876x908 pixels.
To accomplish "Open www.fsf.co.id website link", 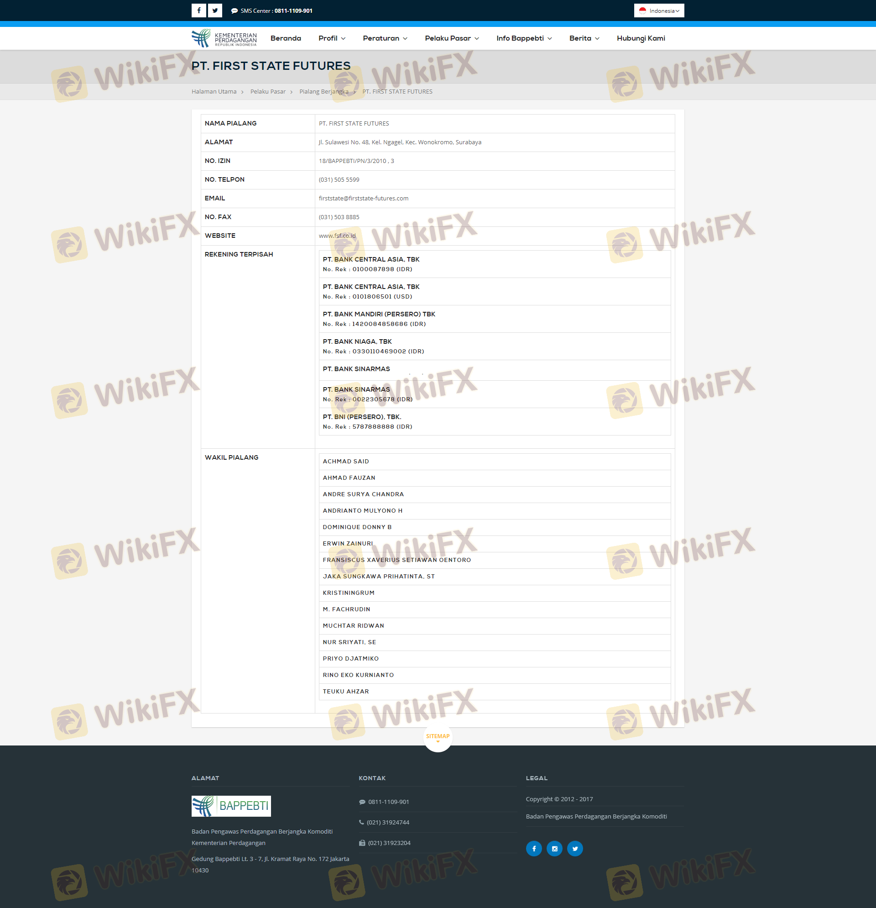I will click(x=337, y=236).
